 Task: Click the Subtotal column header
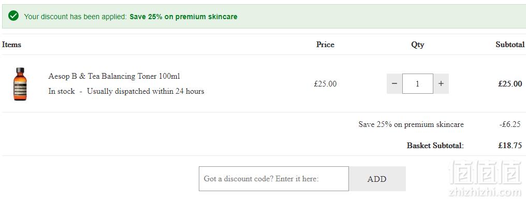pos(510,45)
